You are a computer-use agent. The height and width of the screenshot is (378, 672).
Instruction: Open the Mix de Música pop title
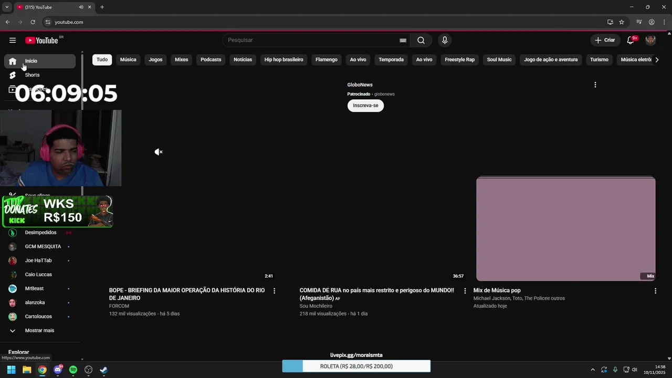pyautogui.click(x=497, y=290)
